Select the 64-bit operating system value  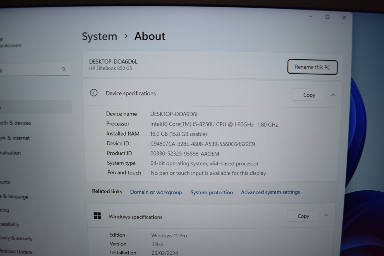204,164
